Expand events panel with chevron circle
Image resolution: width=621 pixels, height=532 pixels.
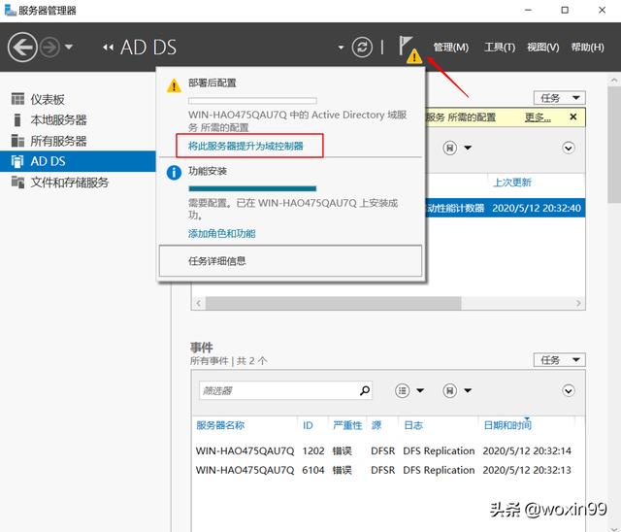point(569,390)
